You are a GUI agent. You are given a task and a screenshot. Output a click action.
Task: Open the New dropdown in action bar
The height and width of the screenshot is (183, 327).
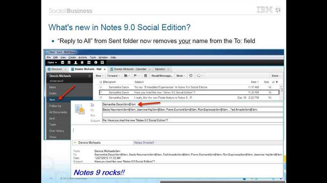[x=100, y=76]
